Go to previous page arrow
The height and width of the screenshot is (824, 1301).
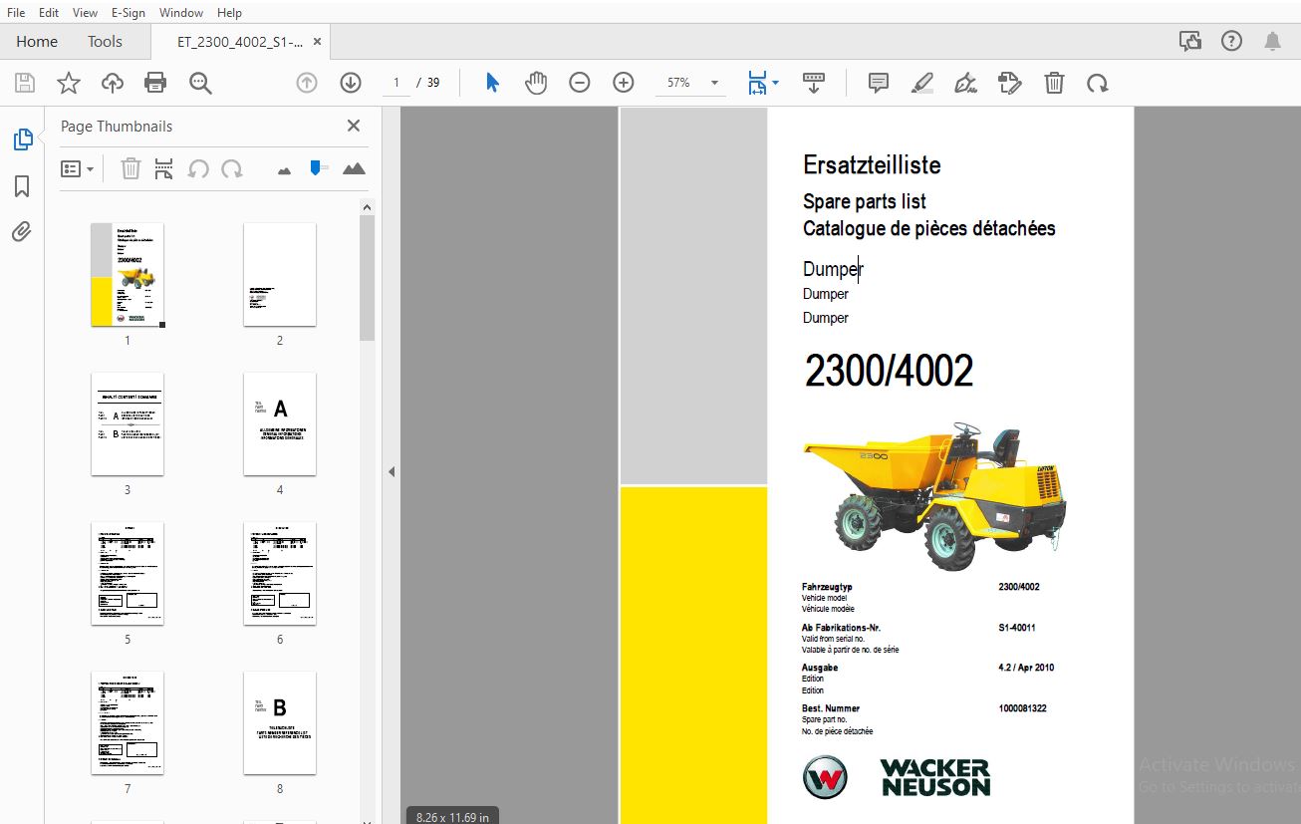(307, 83)
